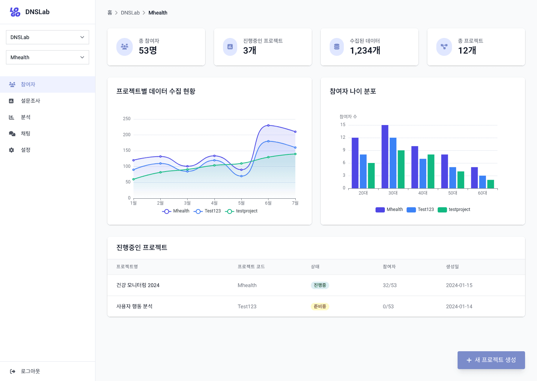
Task: Toggle Test123 series in line chart legend
Action: click(207, 211)
